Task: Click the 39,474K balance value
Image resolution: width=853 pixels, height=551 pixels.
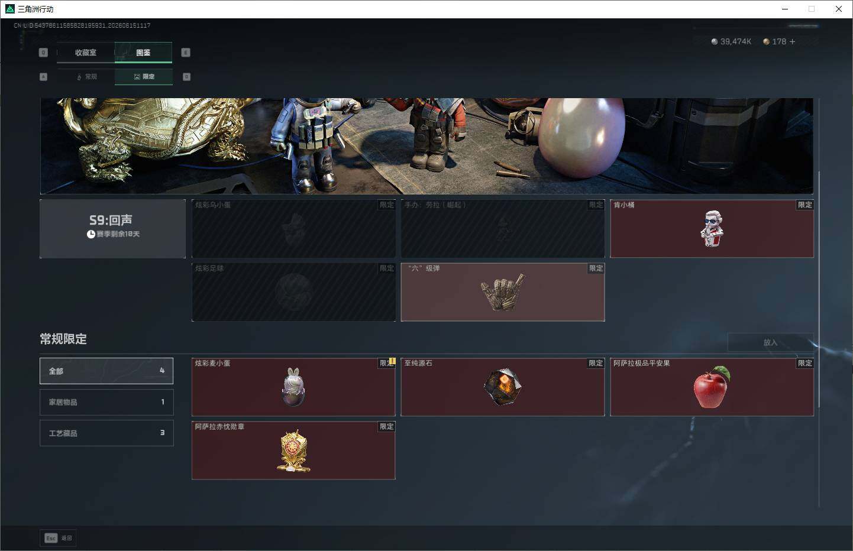Action: 736,41
